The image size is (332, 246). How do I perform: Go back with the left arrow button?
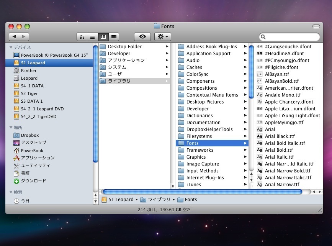click(x=14, y=37)
